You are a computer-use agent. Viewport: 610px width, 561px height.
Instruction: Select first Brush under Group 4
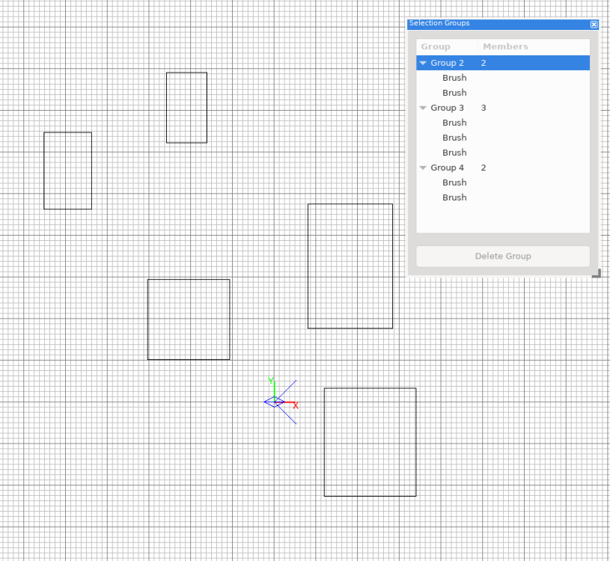(454, 183)
